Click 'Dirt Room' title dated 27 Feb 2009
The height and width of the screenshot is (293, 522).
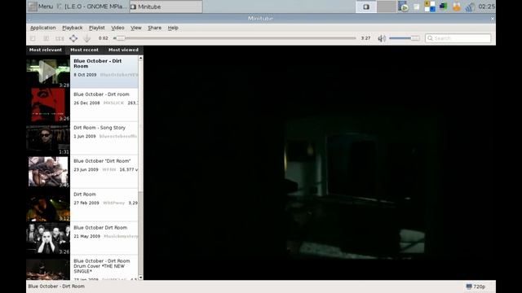coord(85,195)
